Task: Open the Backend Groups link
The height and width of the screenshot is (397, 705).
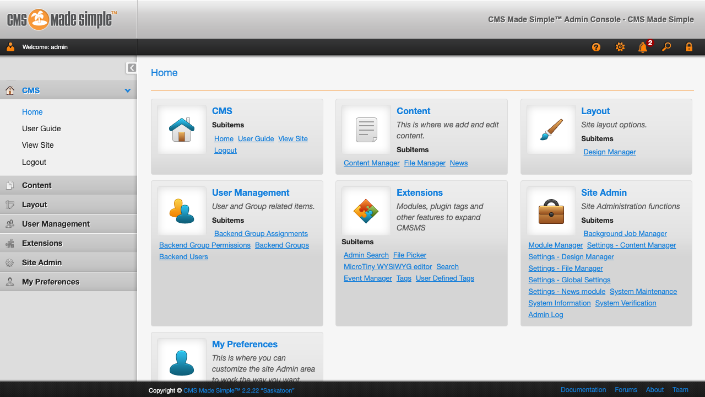Action: [x=282, y=245]
